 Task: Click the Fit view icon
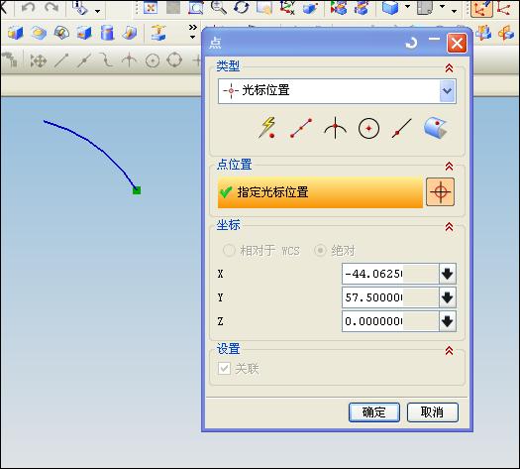coord(151,7)
